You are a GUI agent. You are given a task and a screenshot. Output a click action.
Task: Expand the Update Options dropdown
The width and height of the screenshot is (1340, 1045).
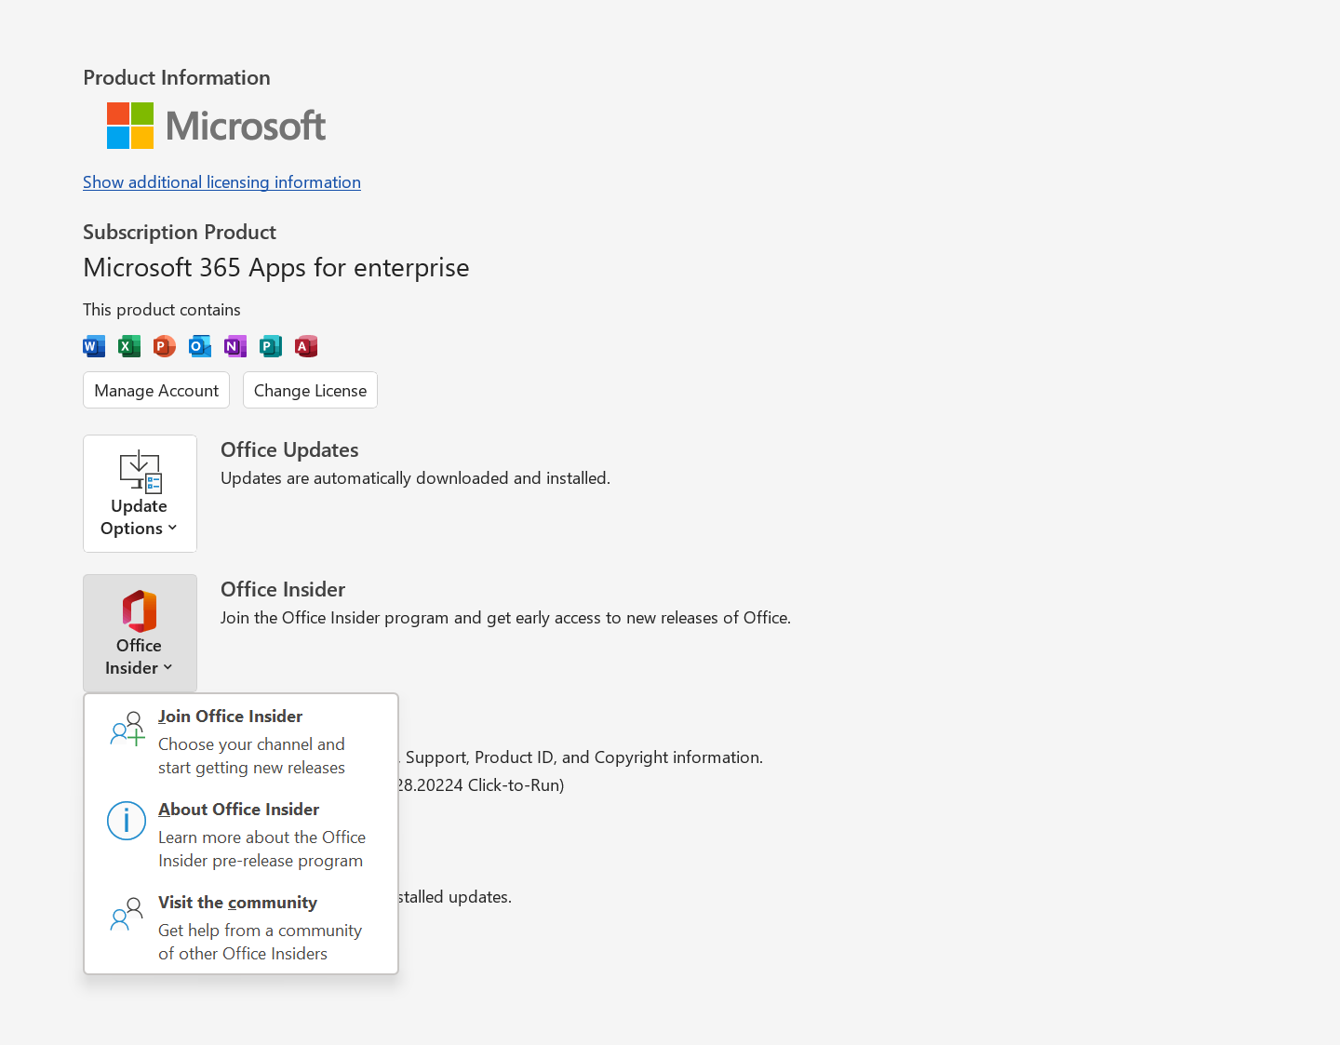point(140,516)
